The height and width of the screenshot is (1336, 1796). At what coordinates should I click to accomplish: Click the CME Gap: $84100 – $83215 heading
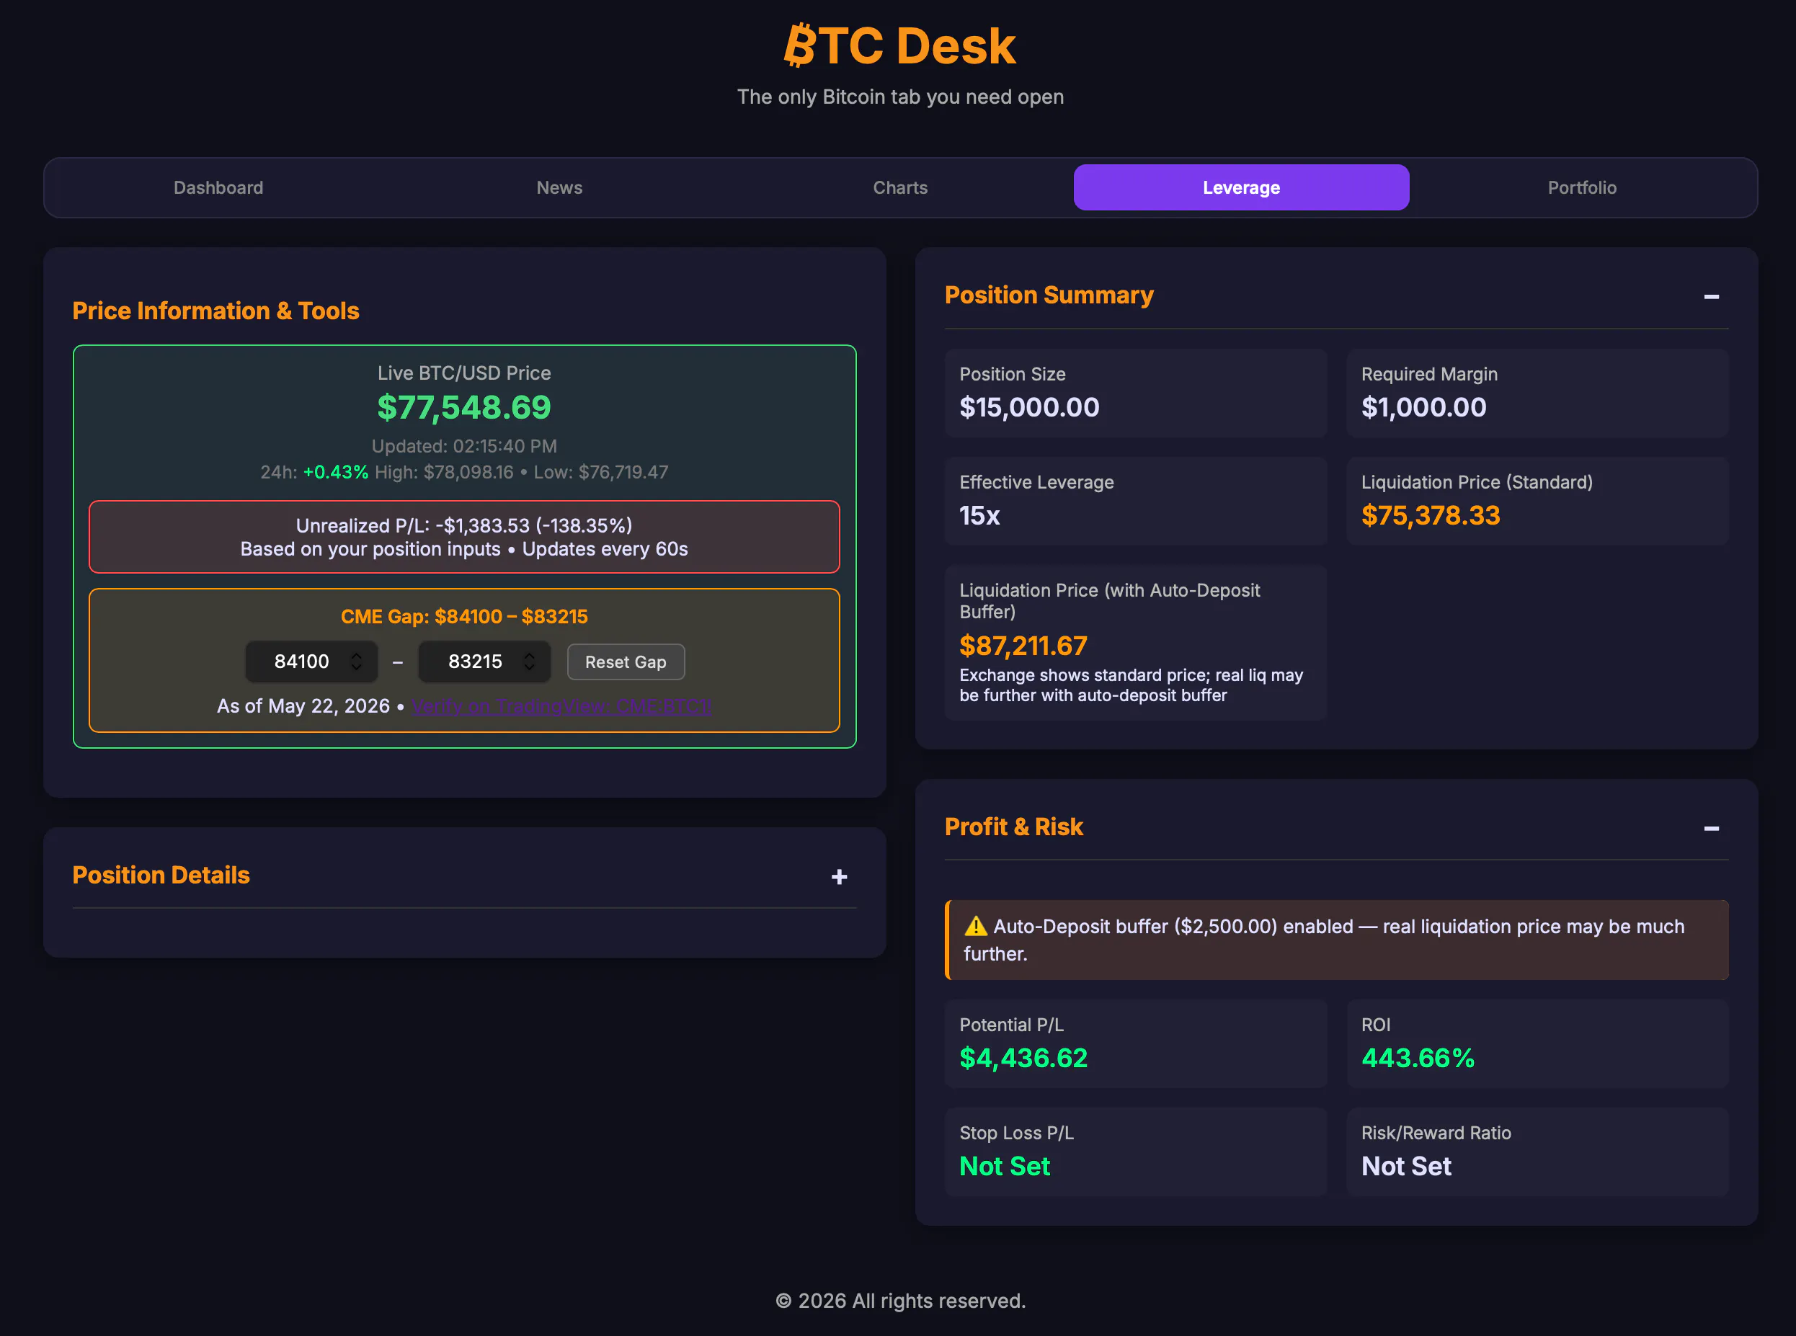(x=464, y=616)
